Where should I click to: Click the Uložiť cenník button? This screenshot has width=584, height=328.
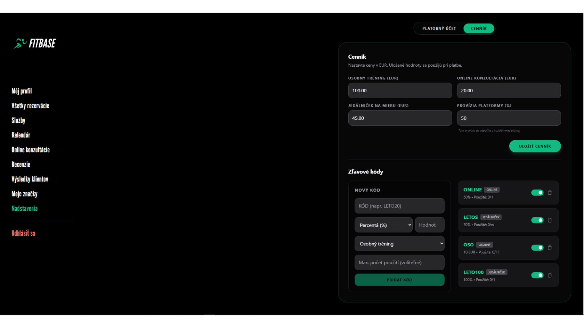(x=535, y=146)
